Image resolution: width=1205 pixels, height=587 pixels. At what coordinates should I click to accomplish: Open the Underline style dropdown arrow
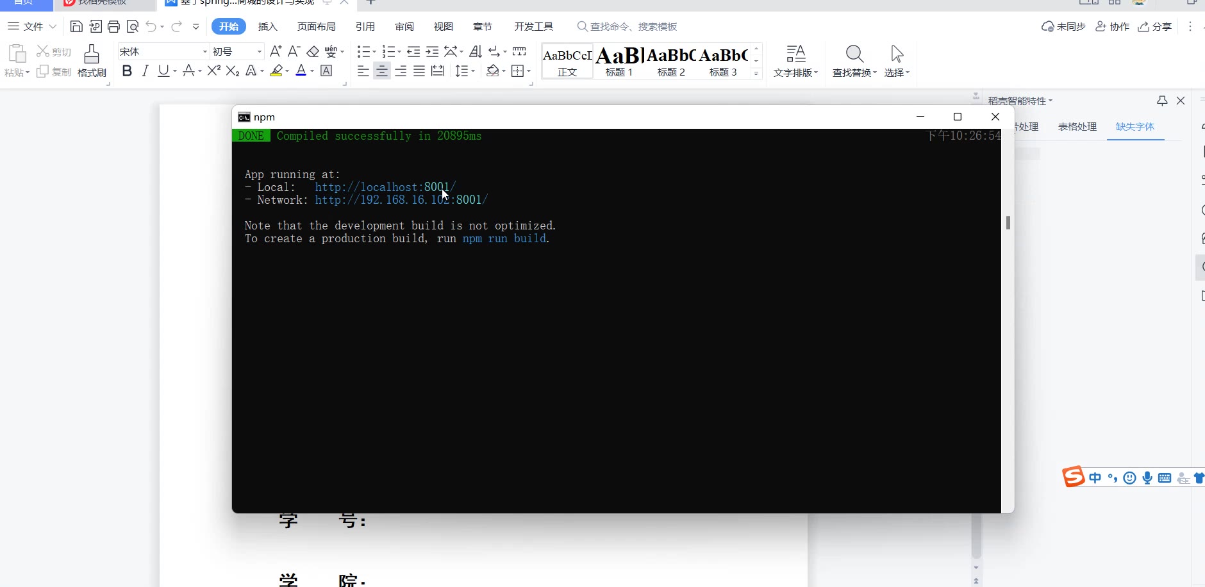(174, 71)
